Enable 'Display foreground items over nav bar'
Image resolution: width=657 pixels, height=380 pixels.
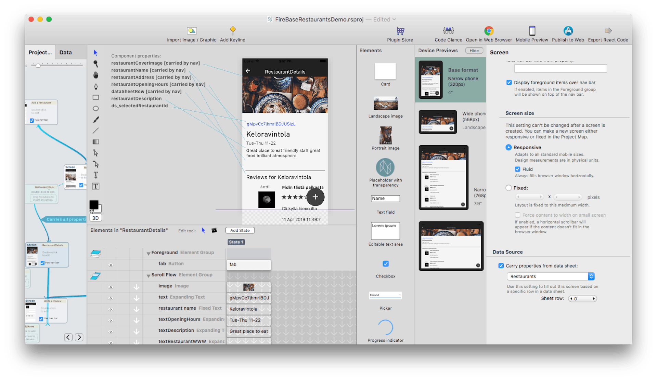click(509, 82)
